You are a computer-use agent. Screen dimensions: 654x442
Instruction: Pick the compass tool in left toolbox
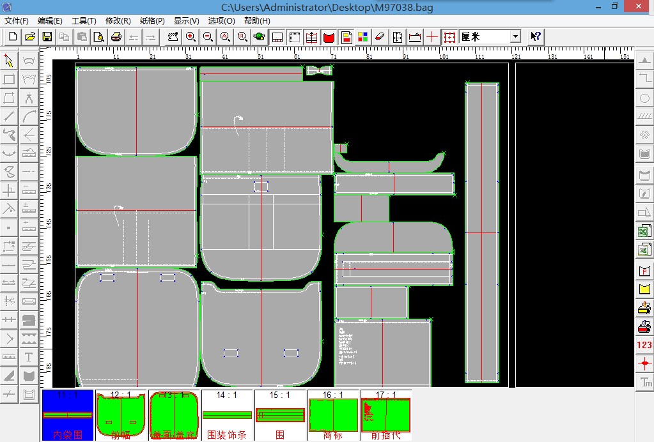coord(29,98)
